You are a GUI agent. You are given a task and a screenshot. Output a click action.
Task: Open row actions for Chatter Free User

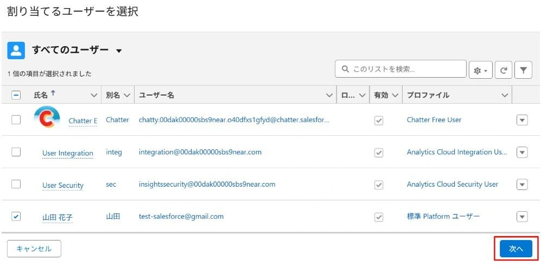[x=522, y=120]
